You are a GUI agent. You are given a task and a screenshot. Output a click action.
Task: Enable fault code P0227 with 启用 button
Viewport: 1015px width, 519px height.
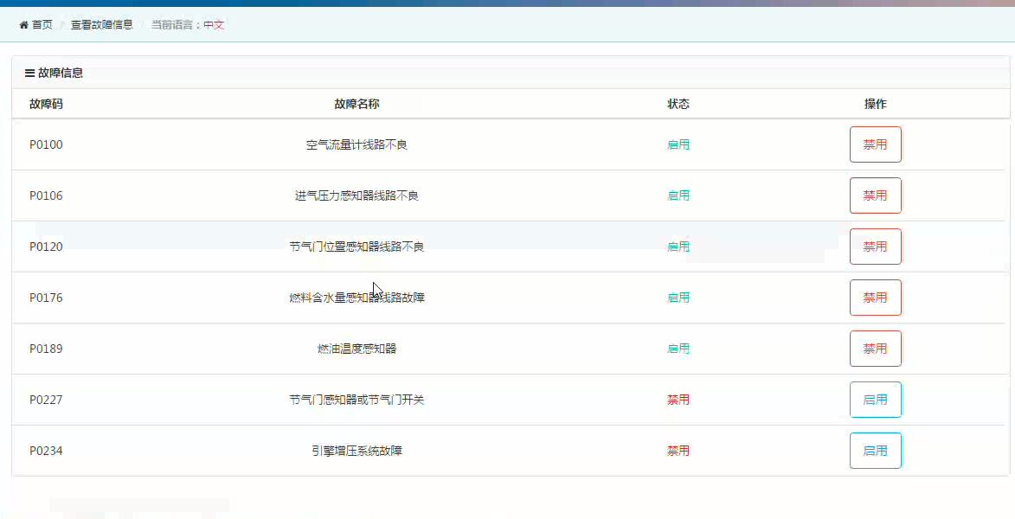(875, 400)
